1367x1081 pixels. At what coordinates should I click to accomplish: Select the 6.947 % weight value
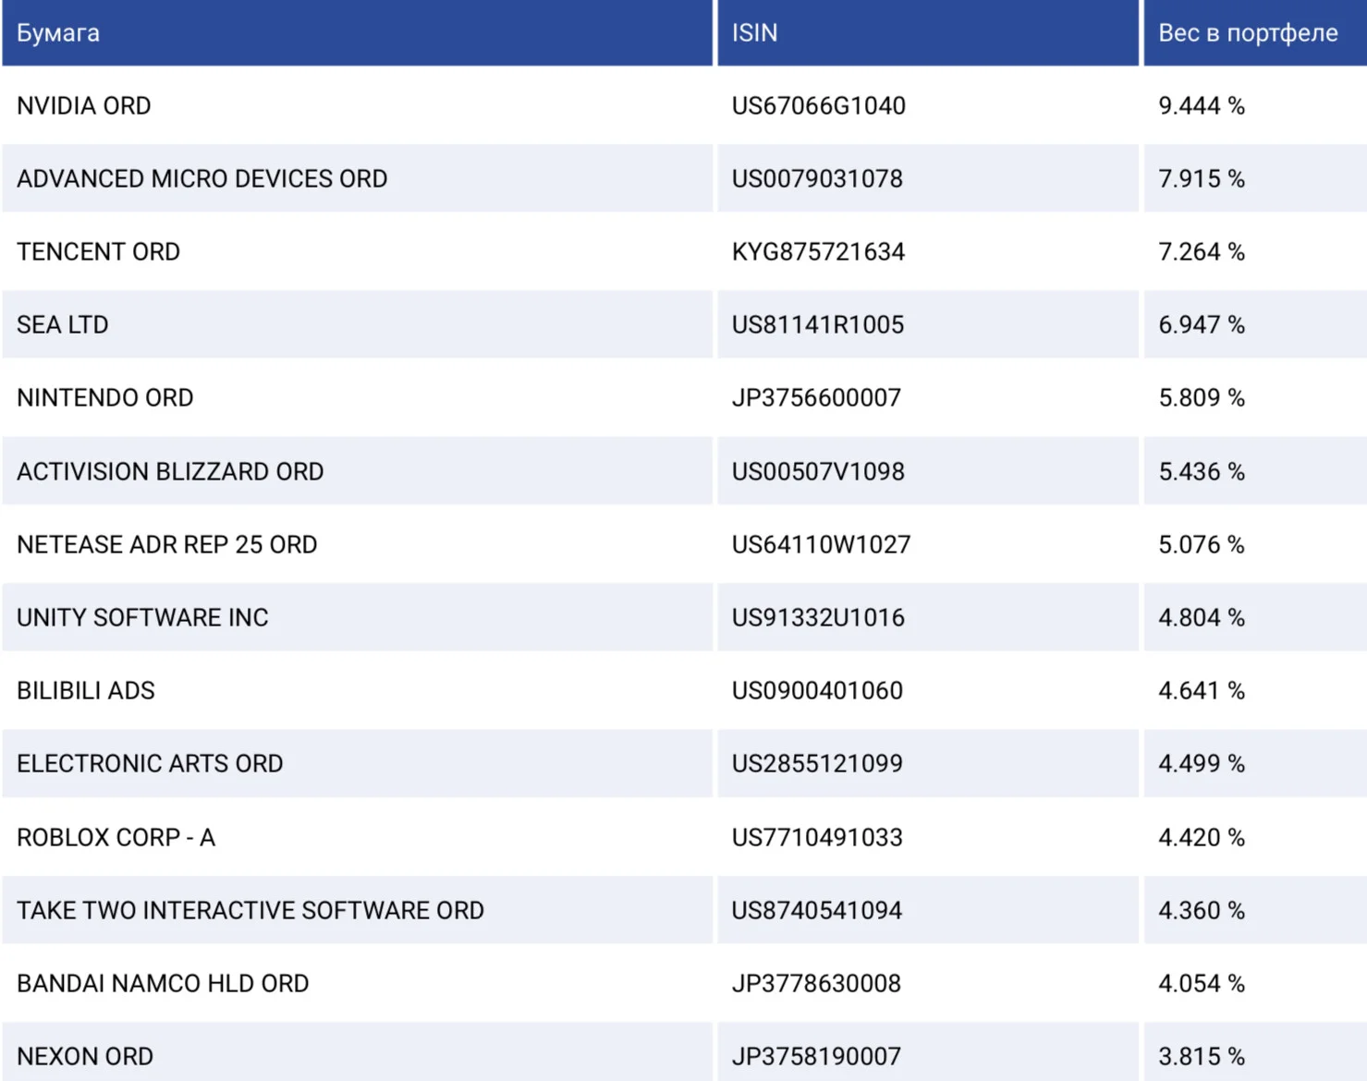1202,325
